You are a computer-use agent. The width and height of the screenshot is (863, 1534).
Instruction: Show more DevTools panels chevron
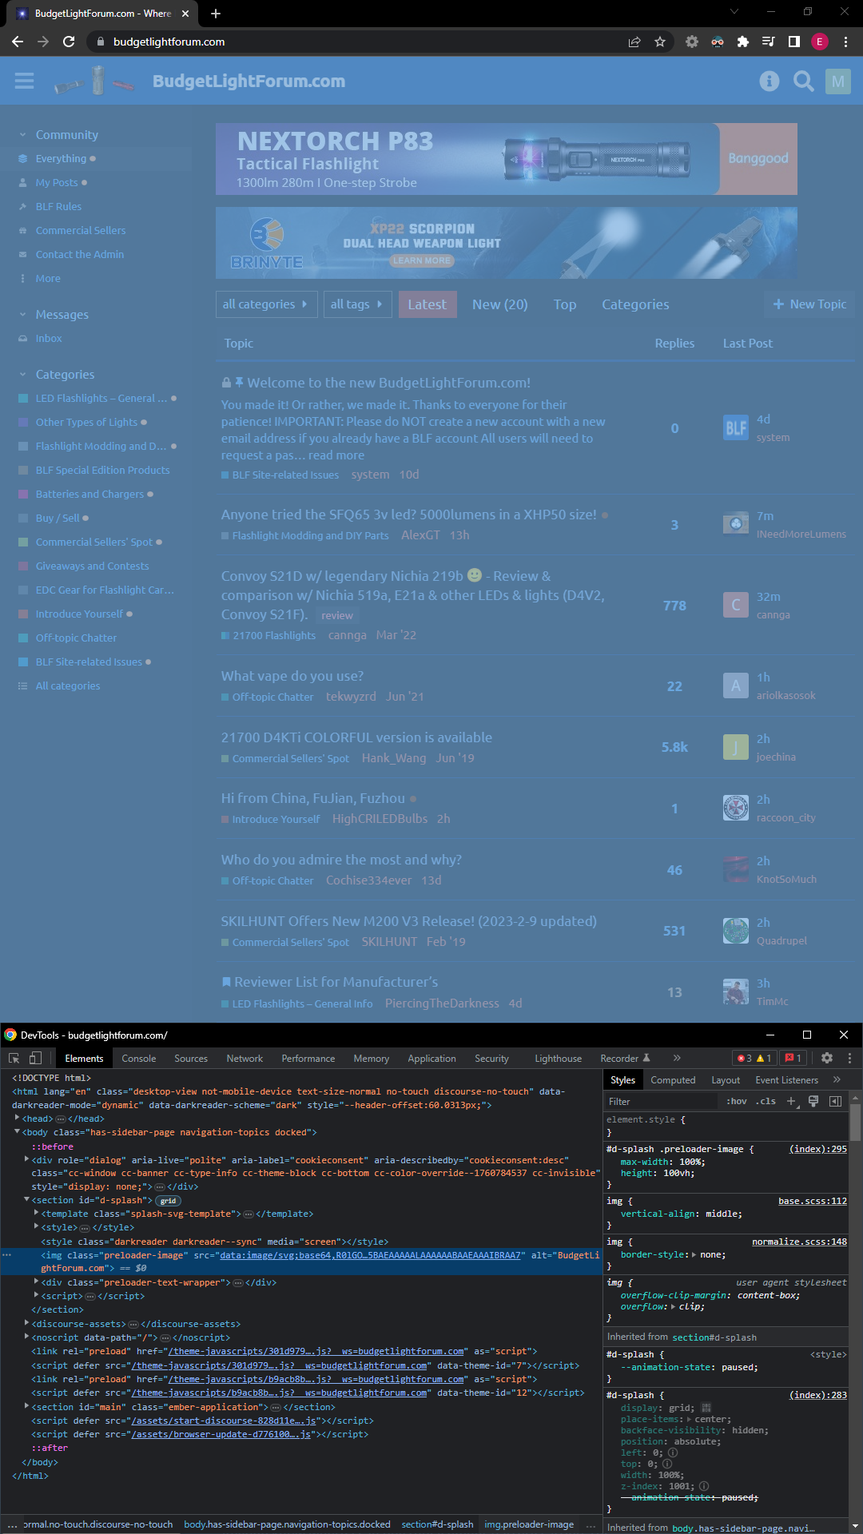click(677, 1058)
